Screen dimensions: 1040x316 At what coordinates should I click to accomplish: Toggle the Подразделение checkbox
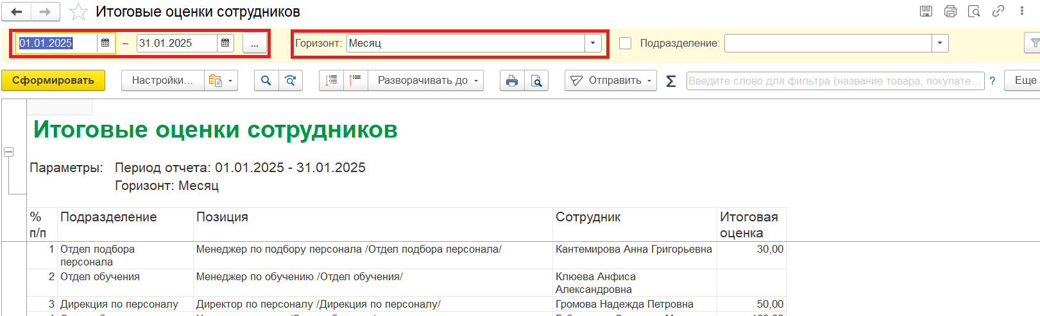(626, 43)
